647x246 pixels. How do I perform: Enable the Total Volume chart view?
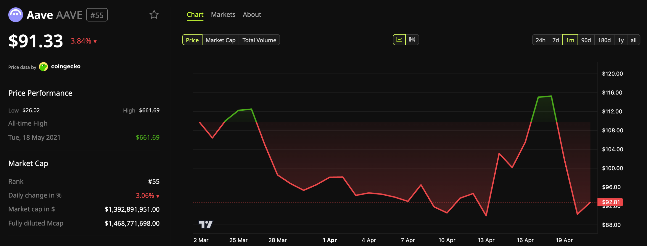click(259, 40)
